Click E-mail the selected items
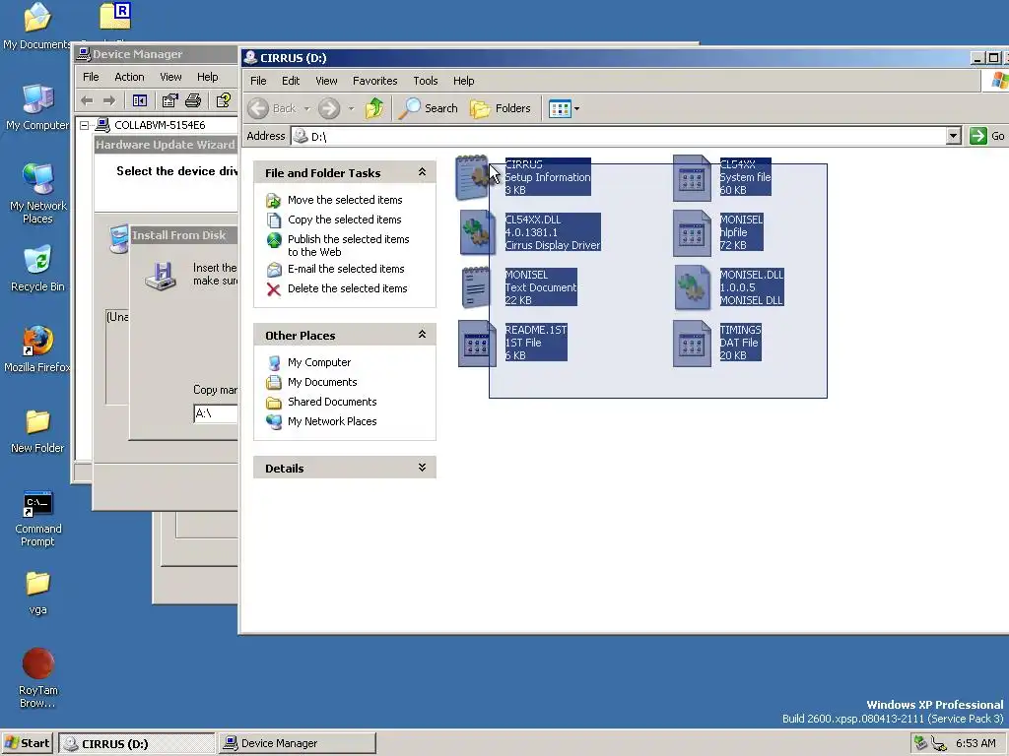Screen dimensions: 1009x756 (x=346, y=269)
